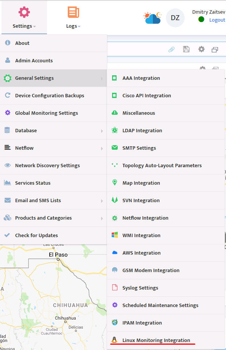
Task: Open the Settings gear menu
Action: click(24, 18)
